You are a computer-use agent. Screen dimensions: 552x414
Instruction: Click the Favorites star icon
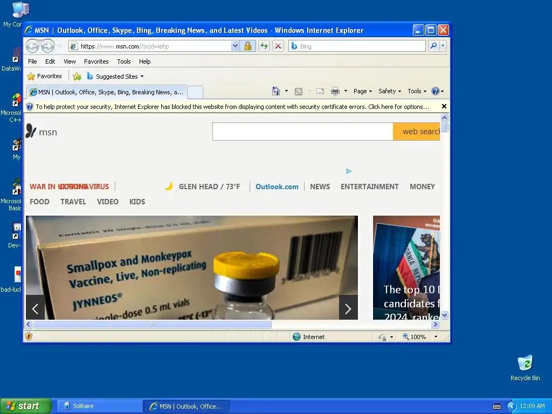31,77
